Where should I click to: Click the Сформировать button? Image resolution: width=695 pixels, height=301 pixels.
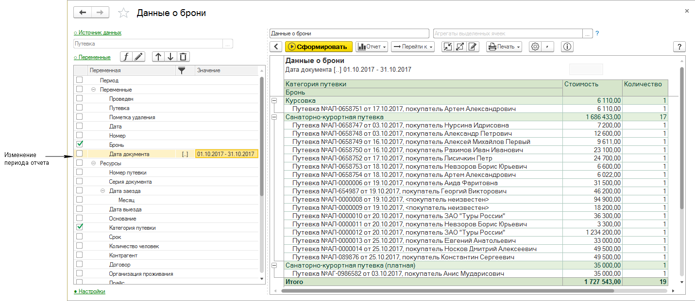tap(319, 47)
